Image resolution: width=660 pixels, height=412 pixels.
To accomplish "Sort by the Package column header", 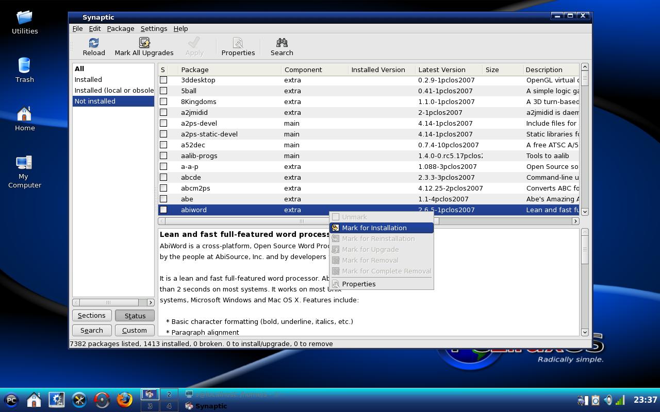I will [x=229, y=70].
